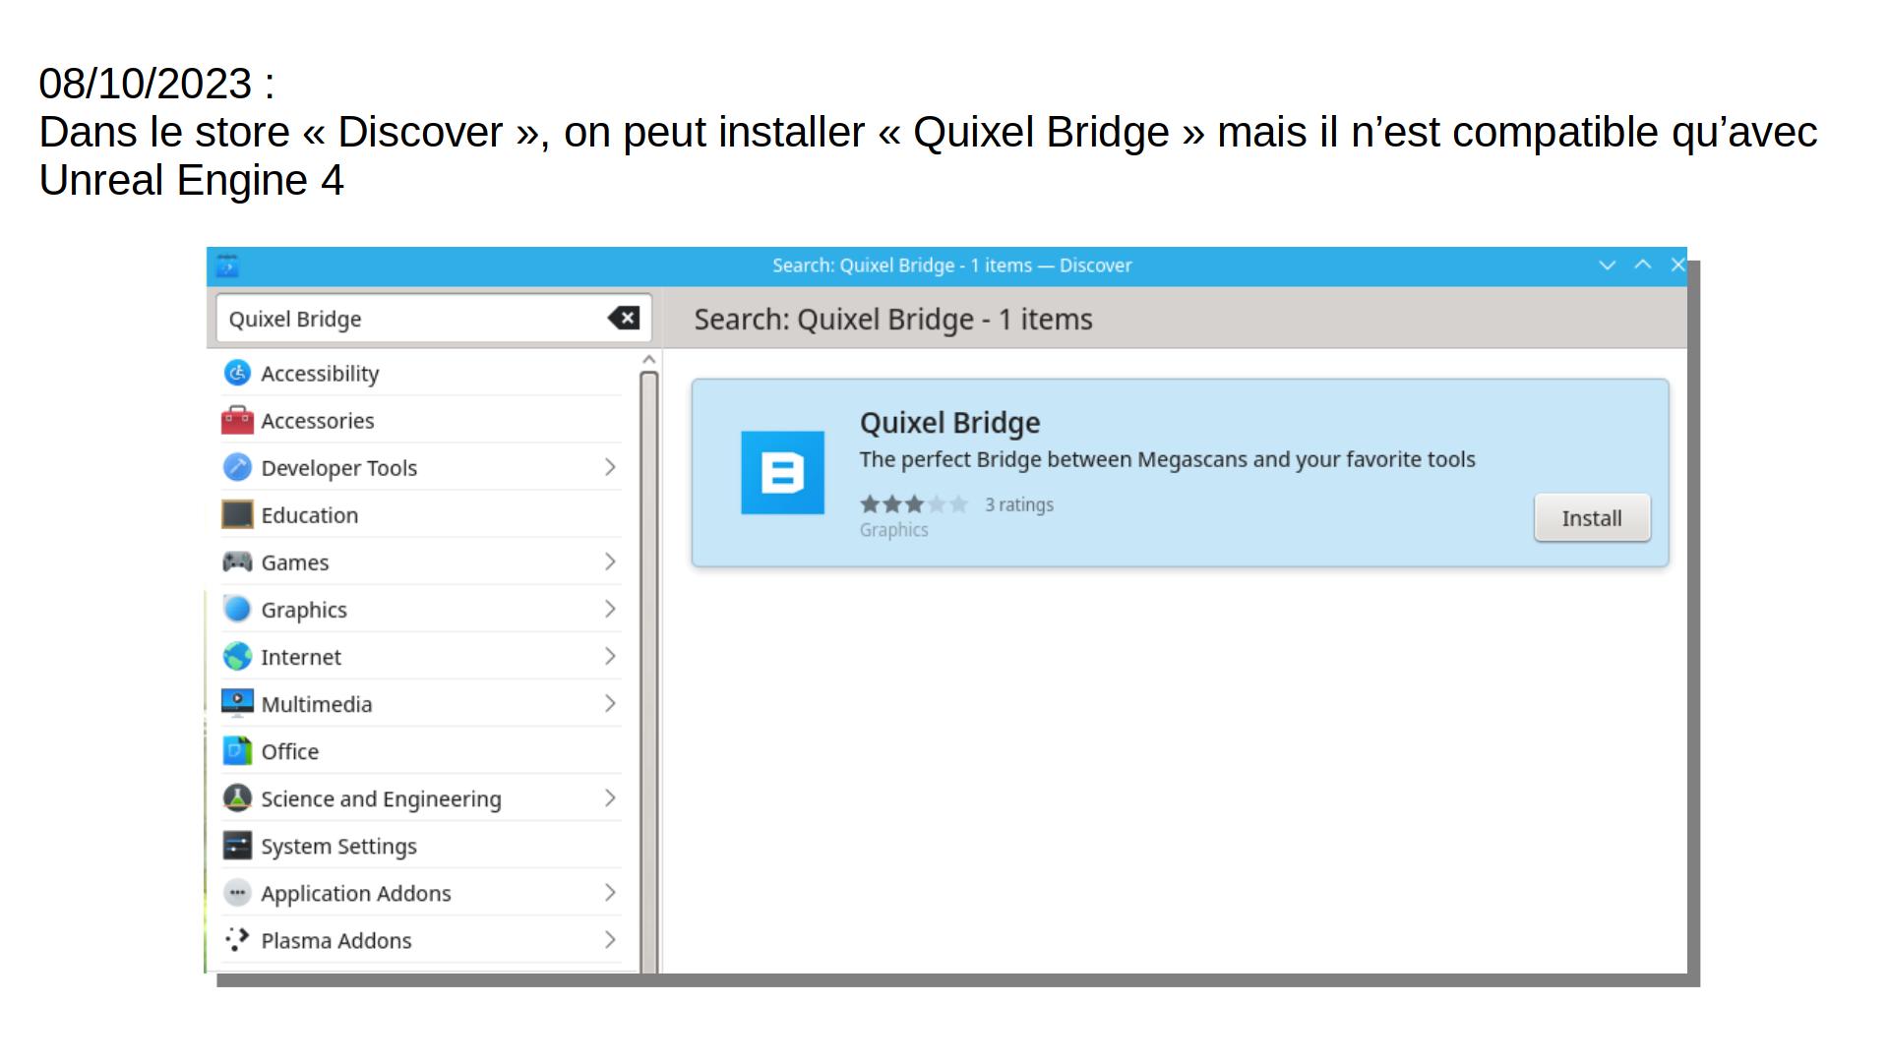
Task: Click the Accessibility category icon
Action: coord(237,373)
